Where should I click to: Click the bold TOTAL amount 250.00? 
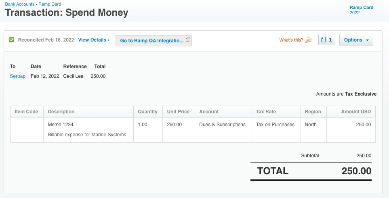(x=357, y=171)
